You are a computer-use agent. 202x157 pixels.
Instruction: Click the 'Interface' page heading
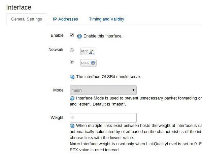19,7
